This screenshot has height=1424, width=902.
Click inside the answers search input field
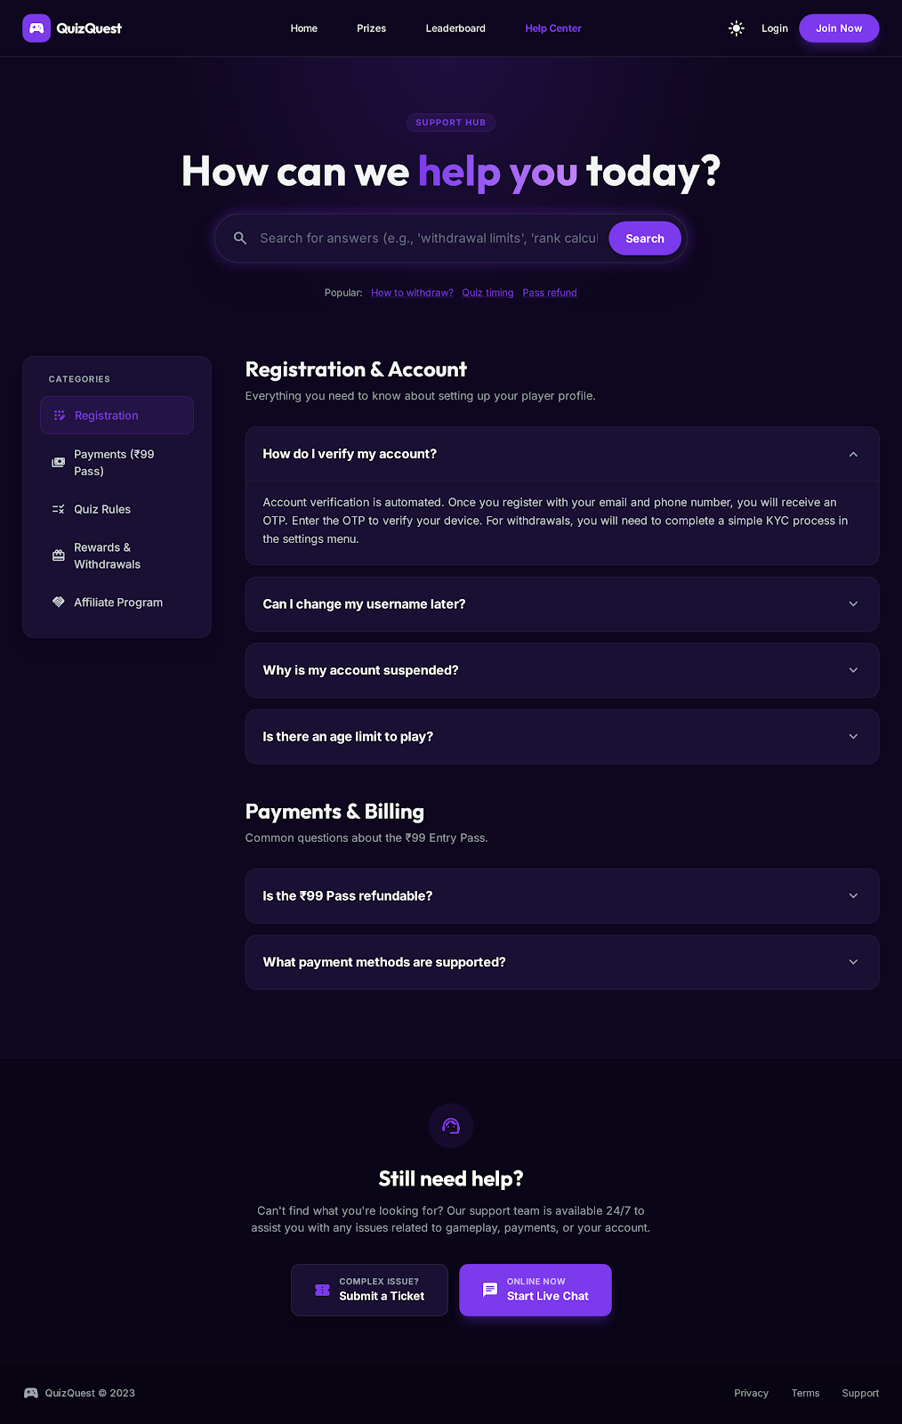click(x=418, y=238)
